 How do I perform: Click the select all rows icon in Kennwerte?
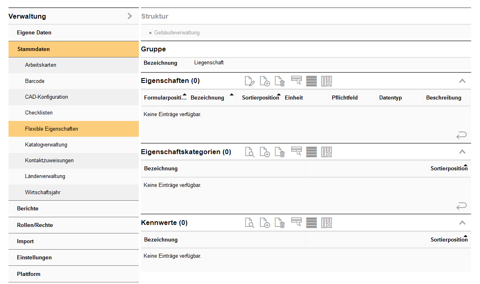tap(312, 223)
